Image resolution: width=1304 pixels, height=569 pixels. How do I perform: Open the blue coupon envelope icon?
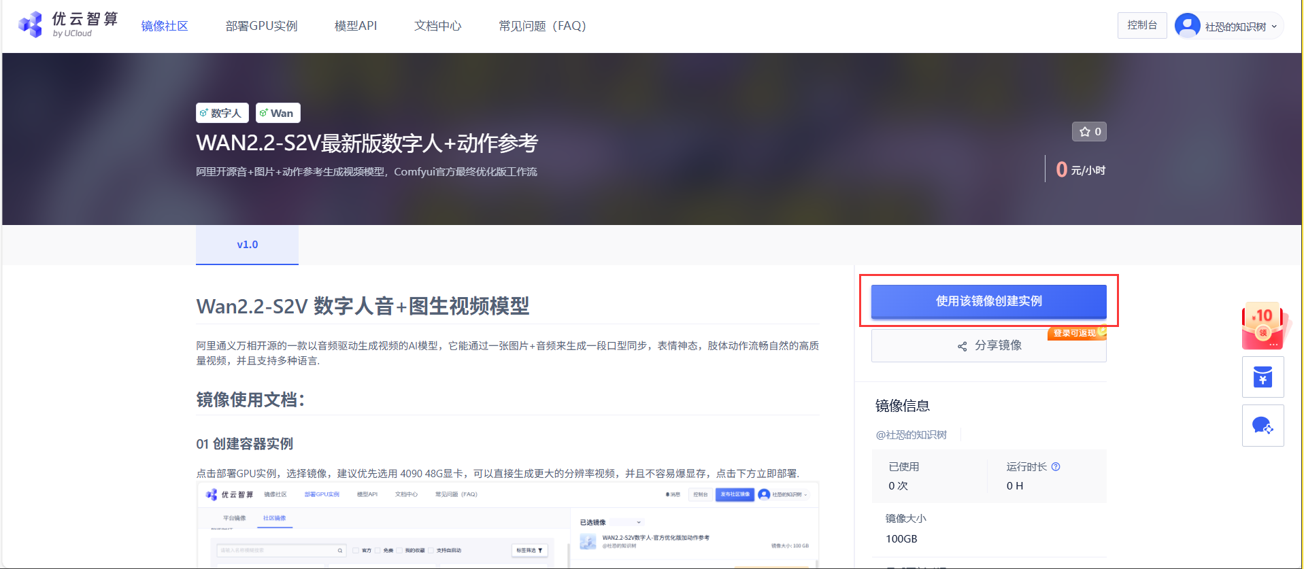tap(1263, 377)
